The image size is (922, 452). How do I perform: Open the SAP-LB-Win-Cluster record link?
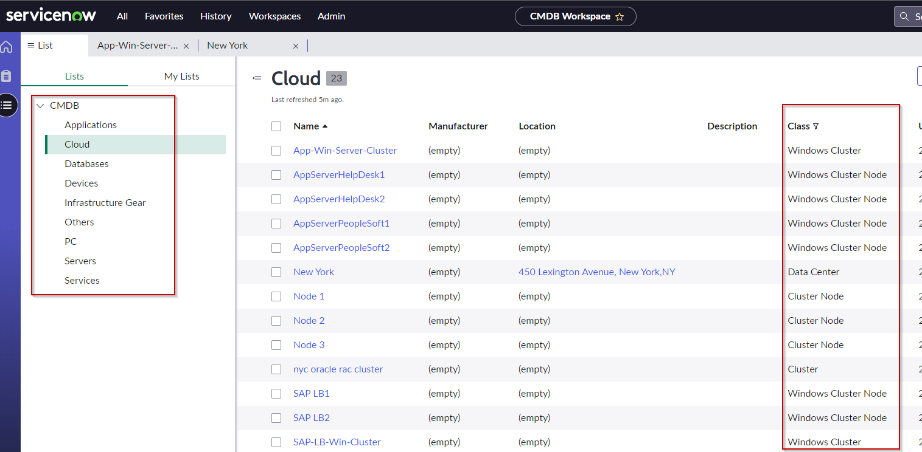(337, 442)
